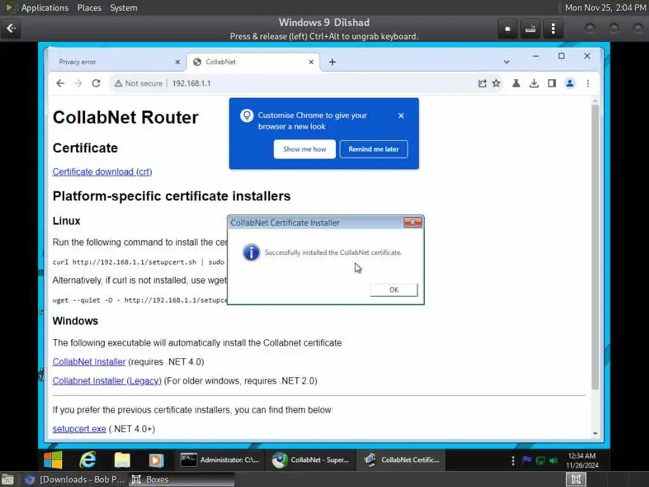Toggle Chrome side panel icon

552,83
